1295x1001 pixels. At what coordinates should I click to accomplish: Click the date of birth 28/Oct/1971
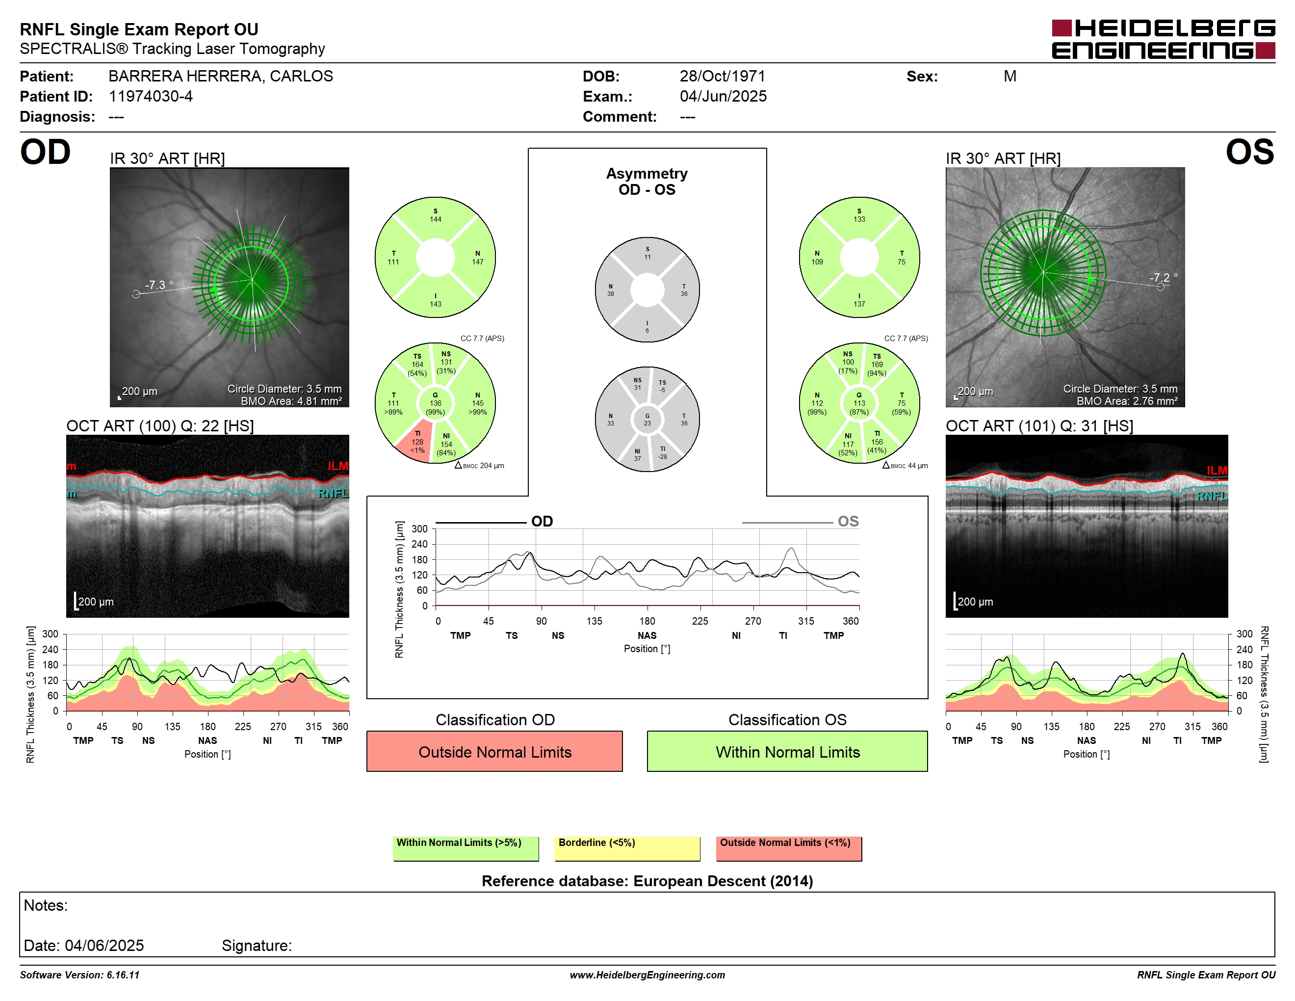(x=722, y=77)
